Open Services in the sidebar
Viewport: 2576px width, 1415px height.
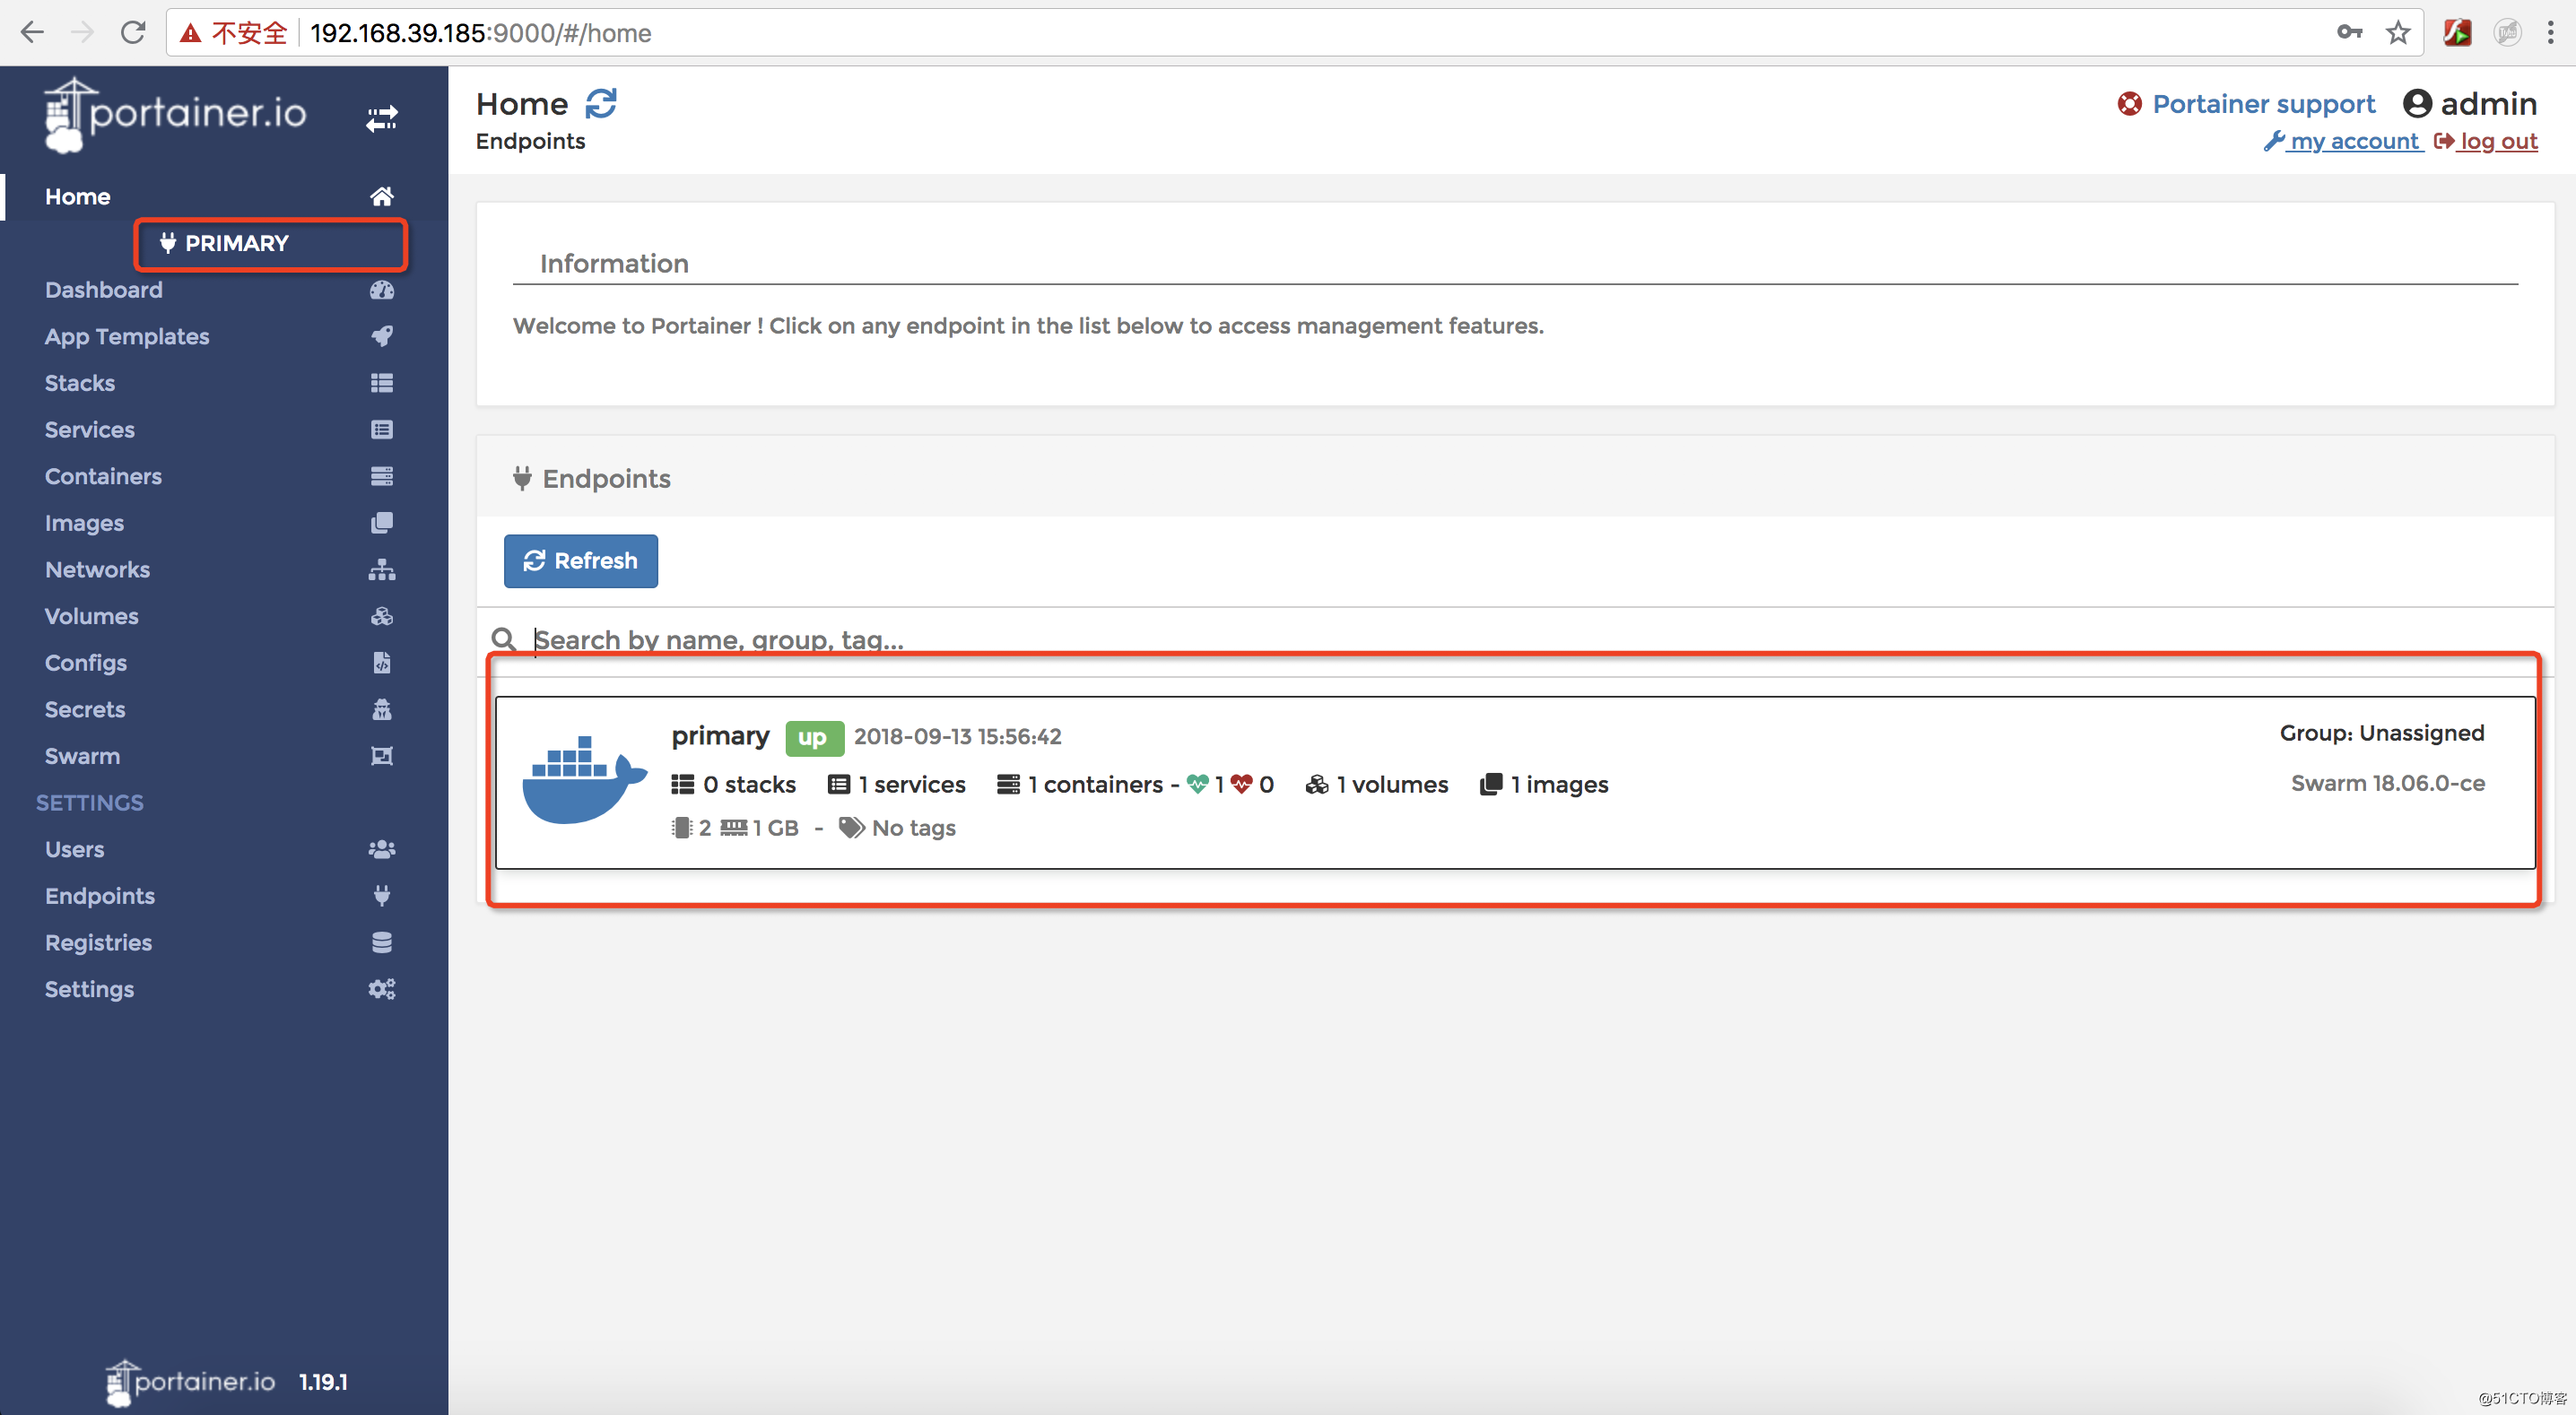click(89, 429)
